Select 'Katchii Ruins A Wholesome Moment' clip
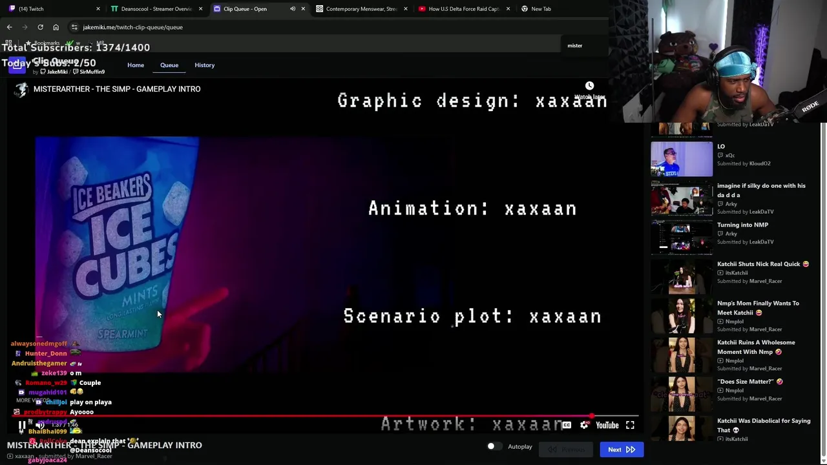The image size is (827, 465). 756,347
